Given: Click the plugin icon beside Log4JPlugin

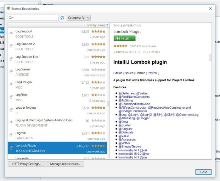Looking at the screenshot, I should [11, 84].
